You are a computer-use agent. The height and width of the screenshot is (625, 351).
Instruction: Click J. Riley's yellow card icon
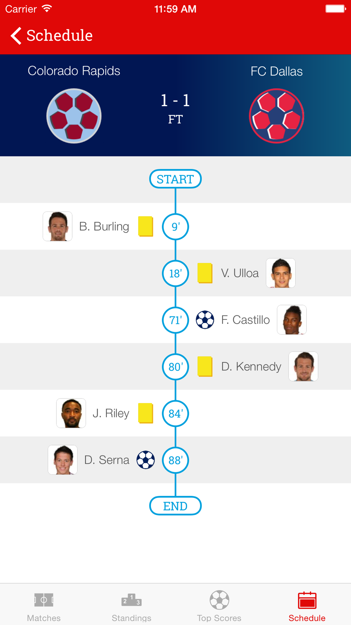146,413
